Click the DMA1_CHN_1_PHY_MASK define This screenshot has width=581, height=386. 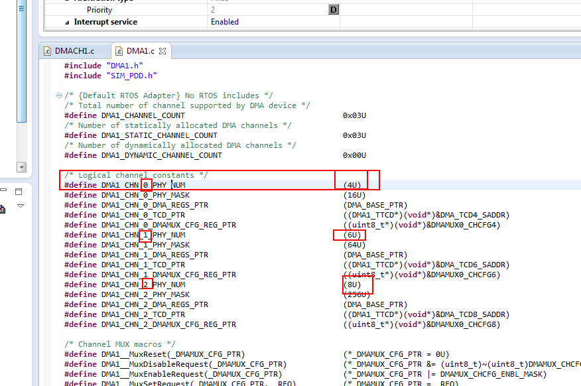tap(145, 245)
